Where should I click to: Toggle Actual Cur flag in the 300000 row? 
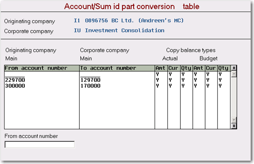click(170, 86)
